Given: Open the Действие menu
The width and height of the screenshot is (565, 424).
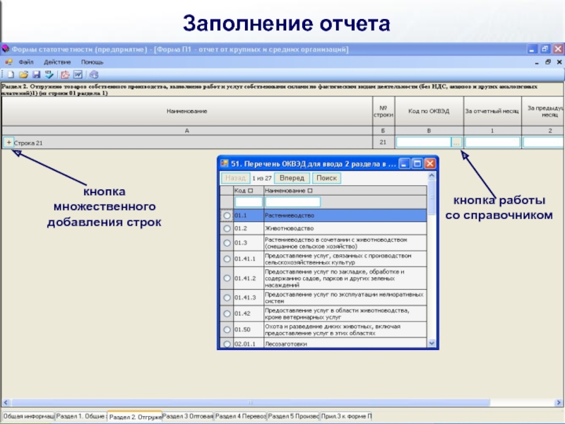Looking at the screenshot, I should coord(57,62).
